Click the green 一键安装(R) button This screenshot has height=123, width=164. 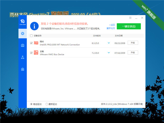click(x=129, y=26)
